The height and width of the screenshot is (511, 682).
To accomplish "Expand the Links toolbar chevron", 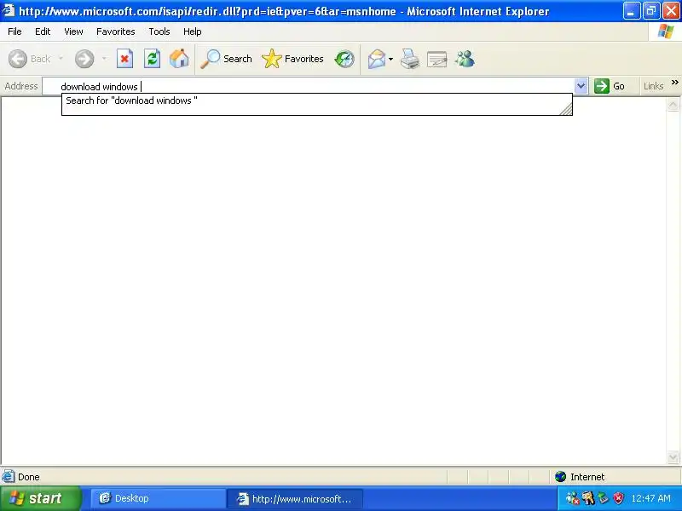I will [674, 83].
